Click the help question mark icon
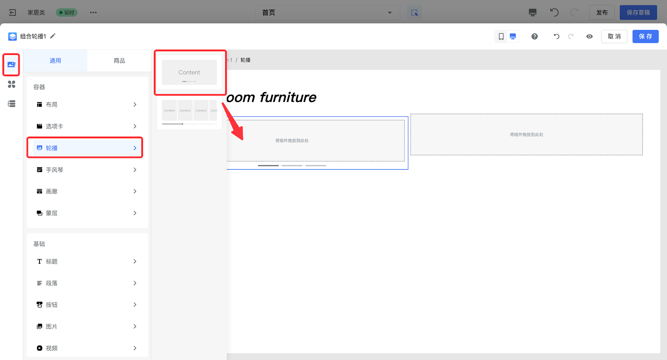This screenshot has height=360, width=667. coord(534,37)
